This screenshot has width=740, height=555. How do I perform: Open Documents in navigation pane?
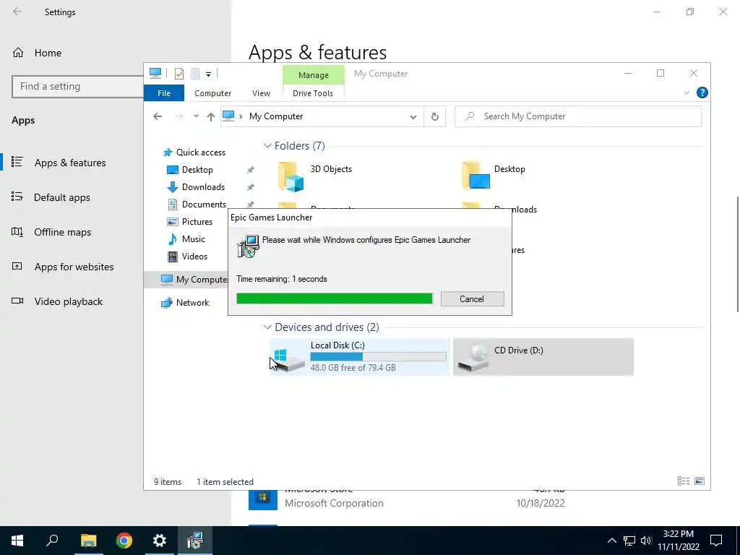coord(204,205)
